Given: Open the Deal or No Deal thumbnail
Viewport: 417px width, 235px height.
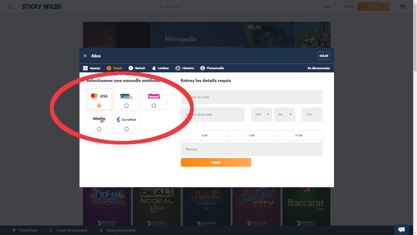Looking at the screenshot, I should click(156, 206).
